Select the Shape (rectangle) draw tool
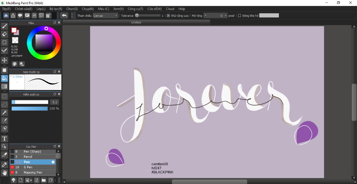The width and height of the screenshot is (357, 184). click(4, 42)
